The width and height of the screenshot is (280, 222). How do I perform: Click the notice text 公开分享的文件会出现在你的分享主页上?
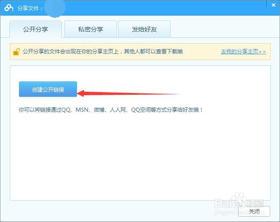click(x=71, y=52)
